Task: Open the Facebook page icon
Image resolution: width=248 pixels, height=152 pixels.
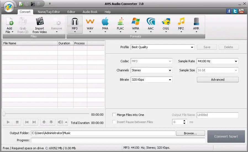Action: point(229,11)
